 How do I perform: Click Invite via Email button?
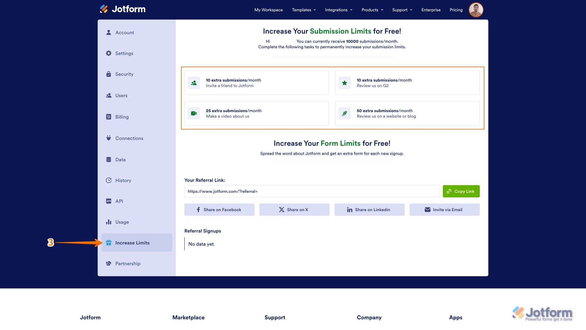click(445, 210)
